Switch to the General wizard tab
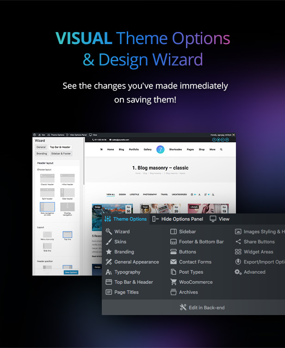Viewport: 285px width, 348px height. tap(41, 147)
